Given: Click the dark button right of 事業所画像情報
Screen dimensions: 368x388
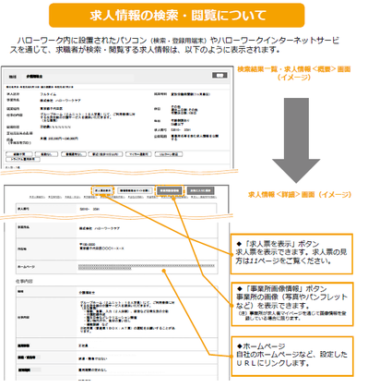Looking at the screenshot, I should coord(200,190).
